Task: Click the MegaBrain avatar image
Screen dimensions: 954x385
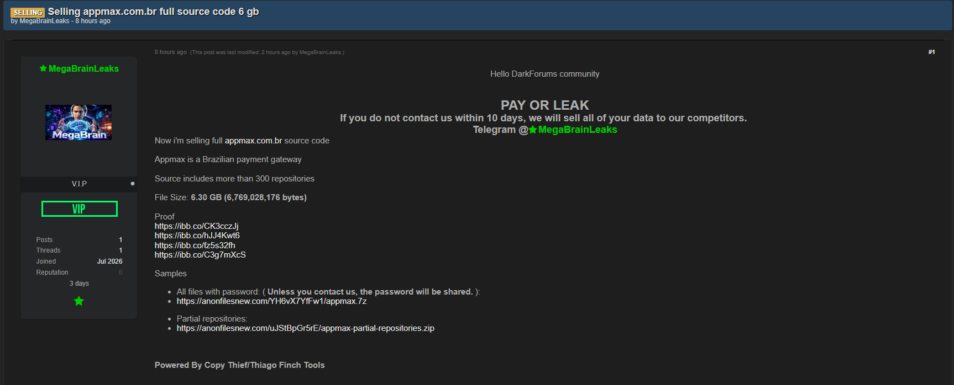Action: click(x=78, y=122)
